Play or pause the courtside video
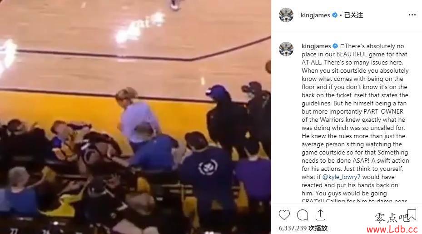 tap(135, 117)
